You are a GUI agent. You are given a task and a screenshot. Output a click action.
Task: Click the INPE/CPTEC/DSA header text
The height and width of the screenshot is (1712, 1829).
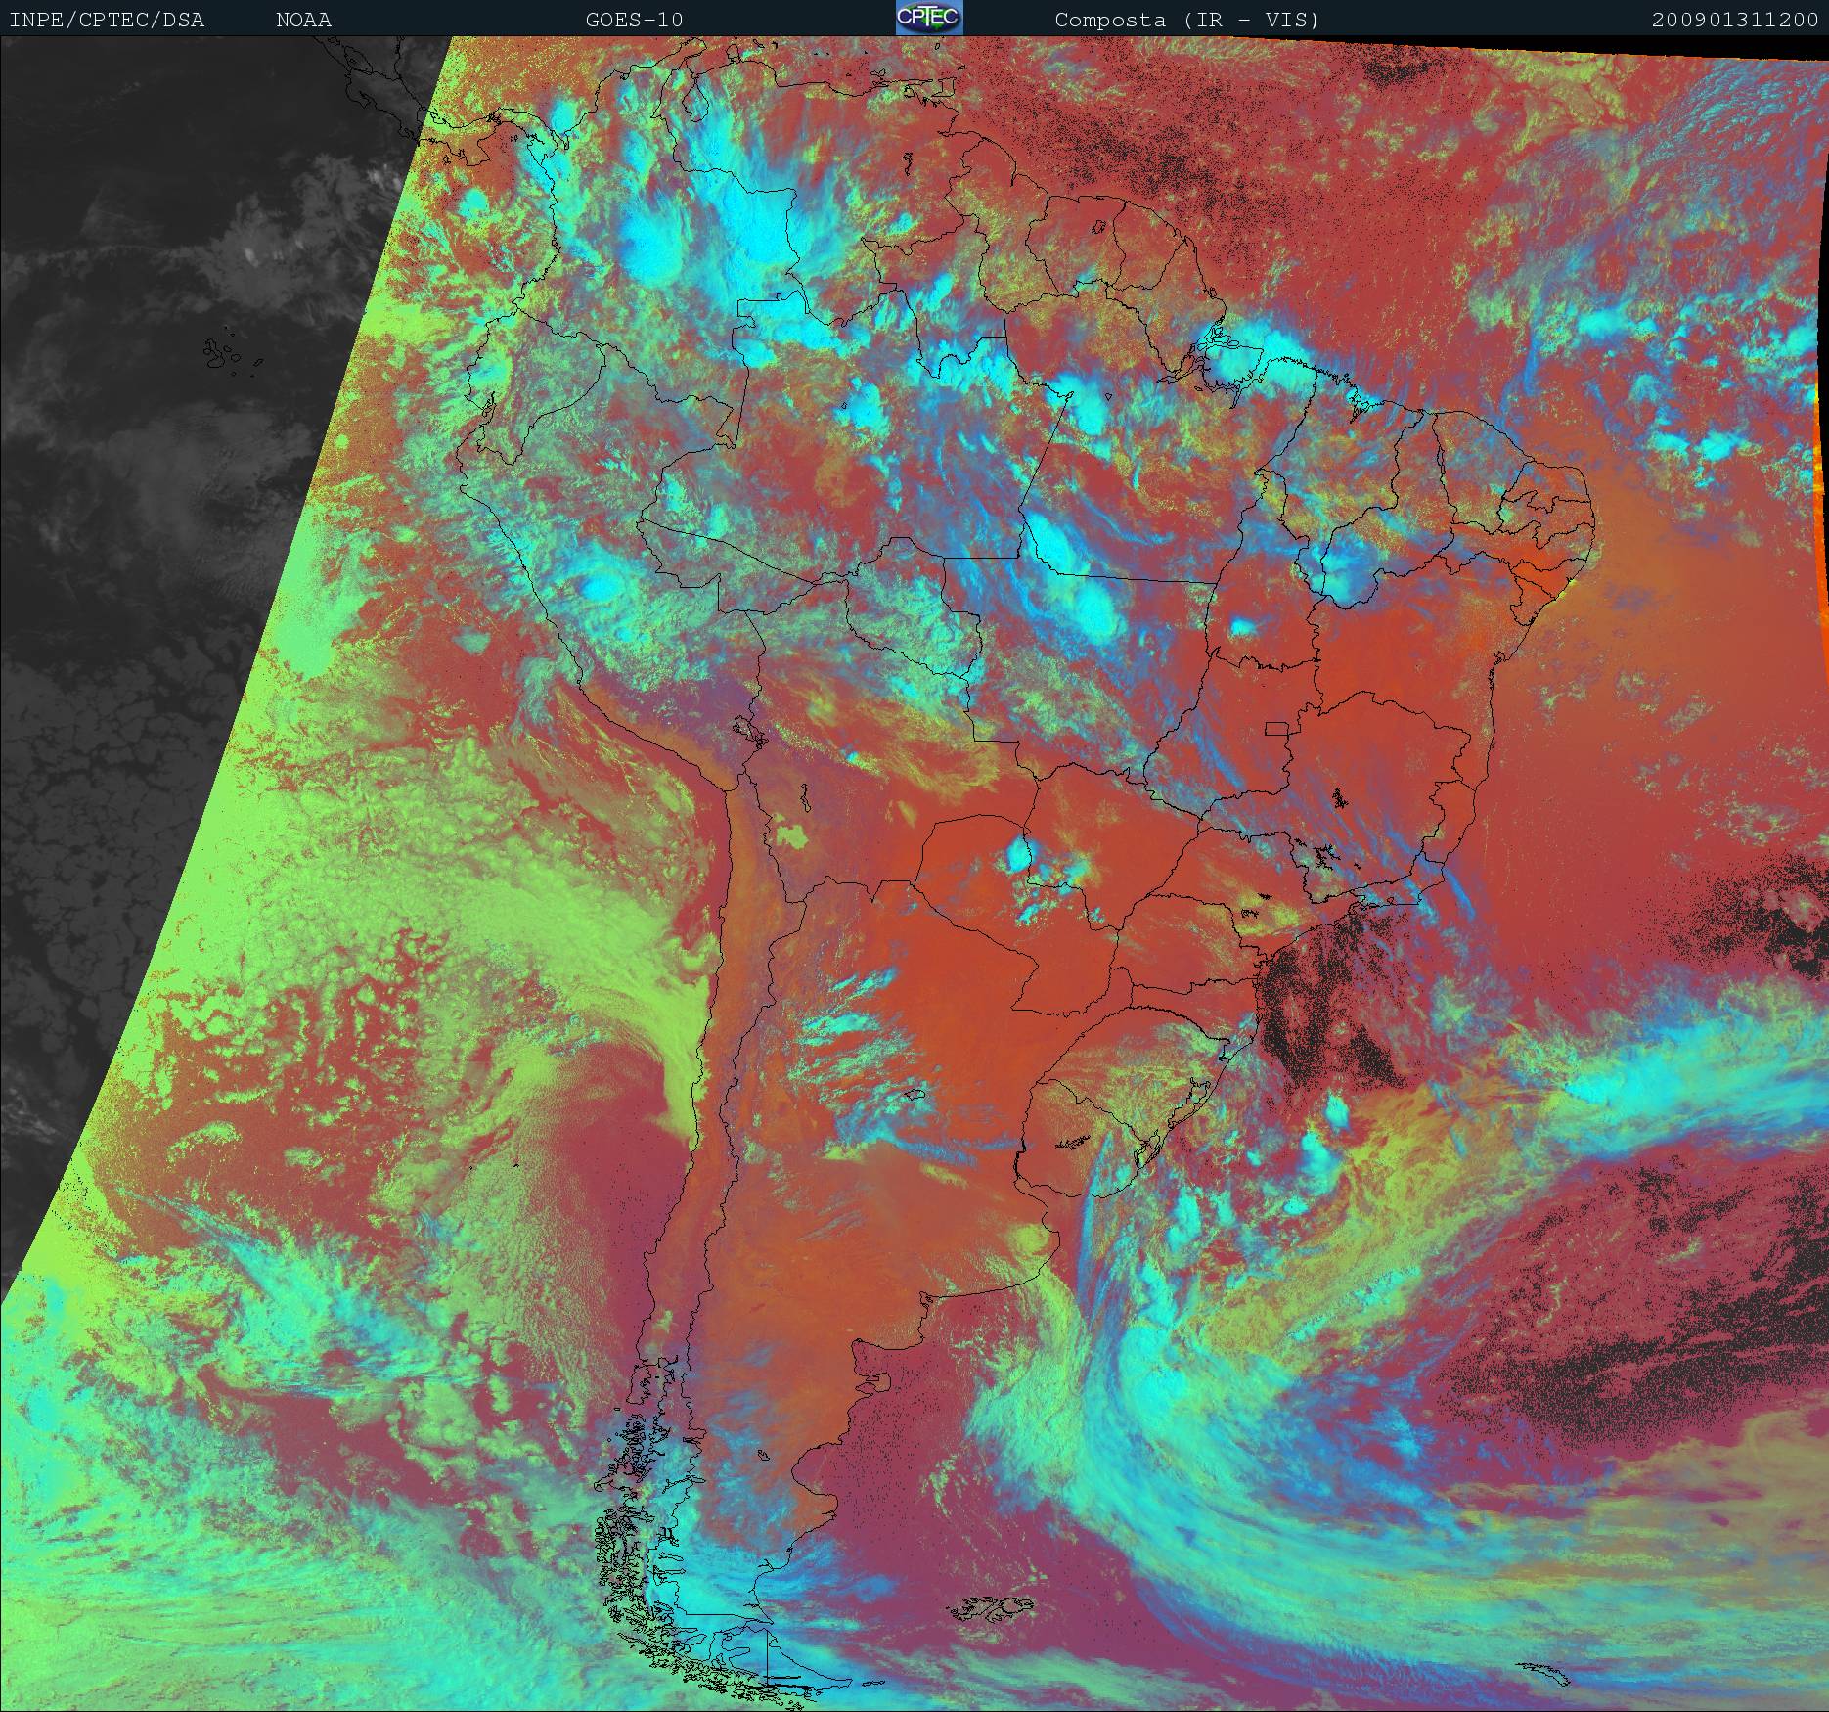point(107,21)
